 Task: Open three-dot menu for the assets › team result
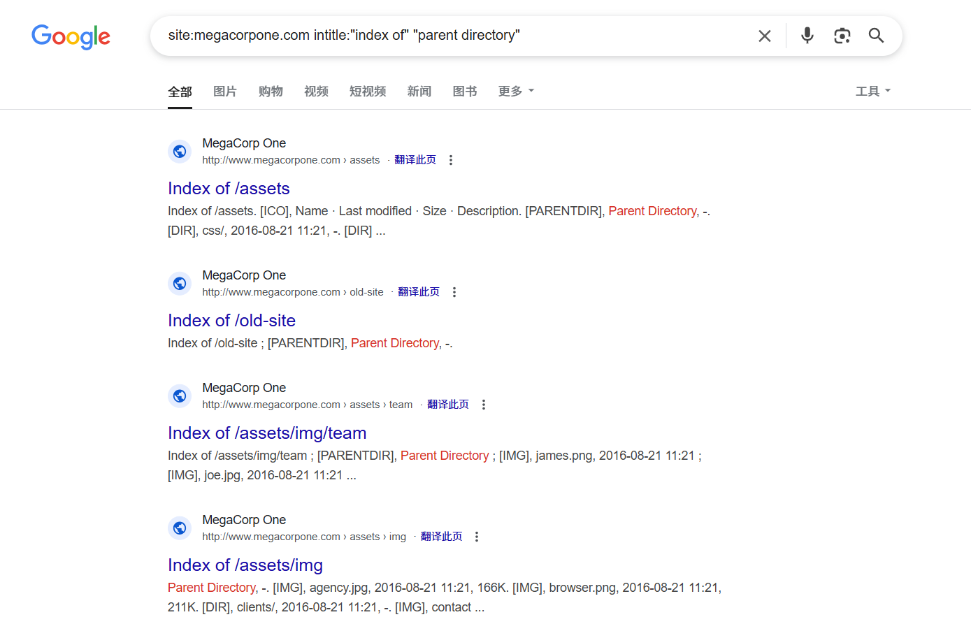tap(484, 405)
